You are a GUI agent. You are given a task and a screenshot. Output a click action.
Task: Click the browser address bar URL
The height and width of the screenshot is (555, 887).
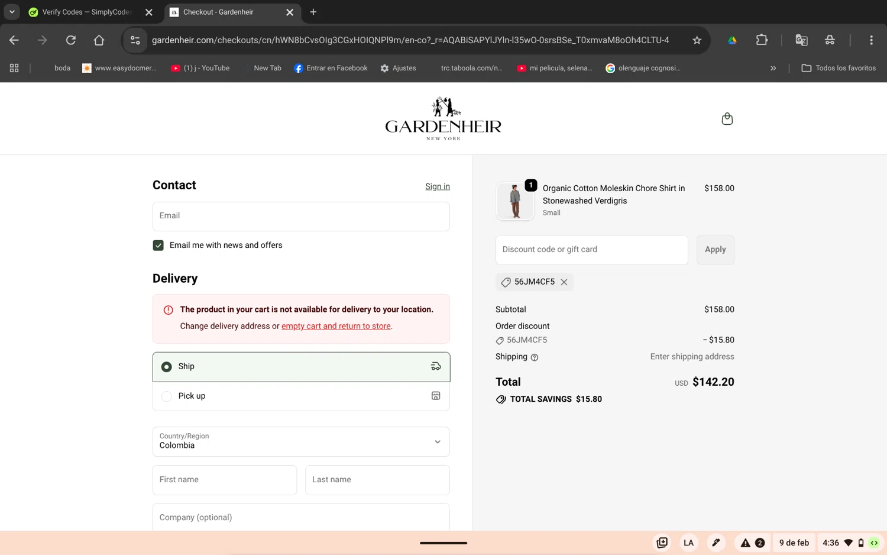410,40
